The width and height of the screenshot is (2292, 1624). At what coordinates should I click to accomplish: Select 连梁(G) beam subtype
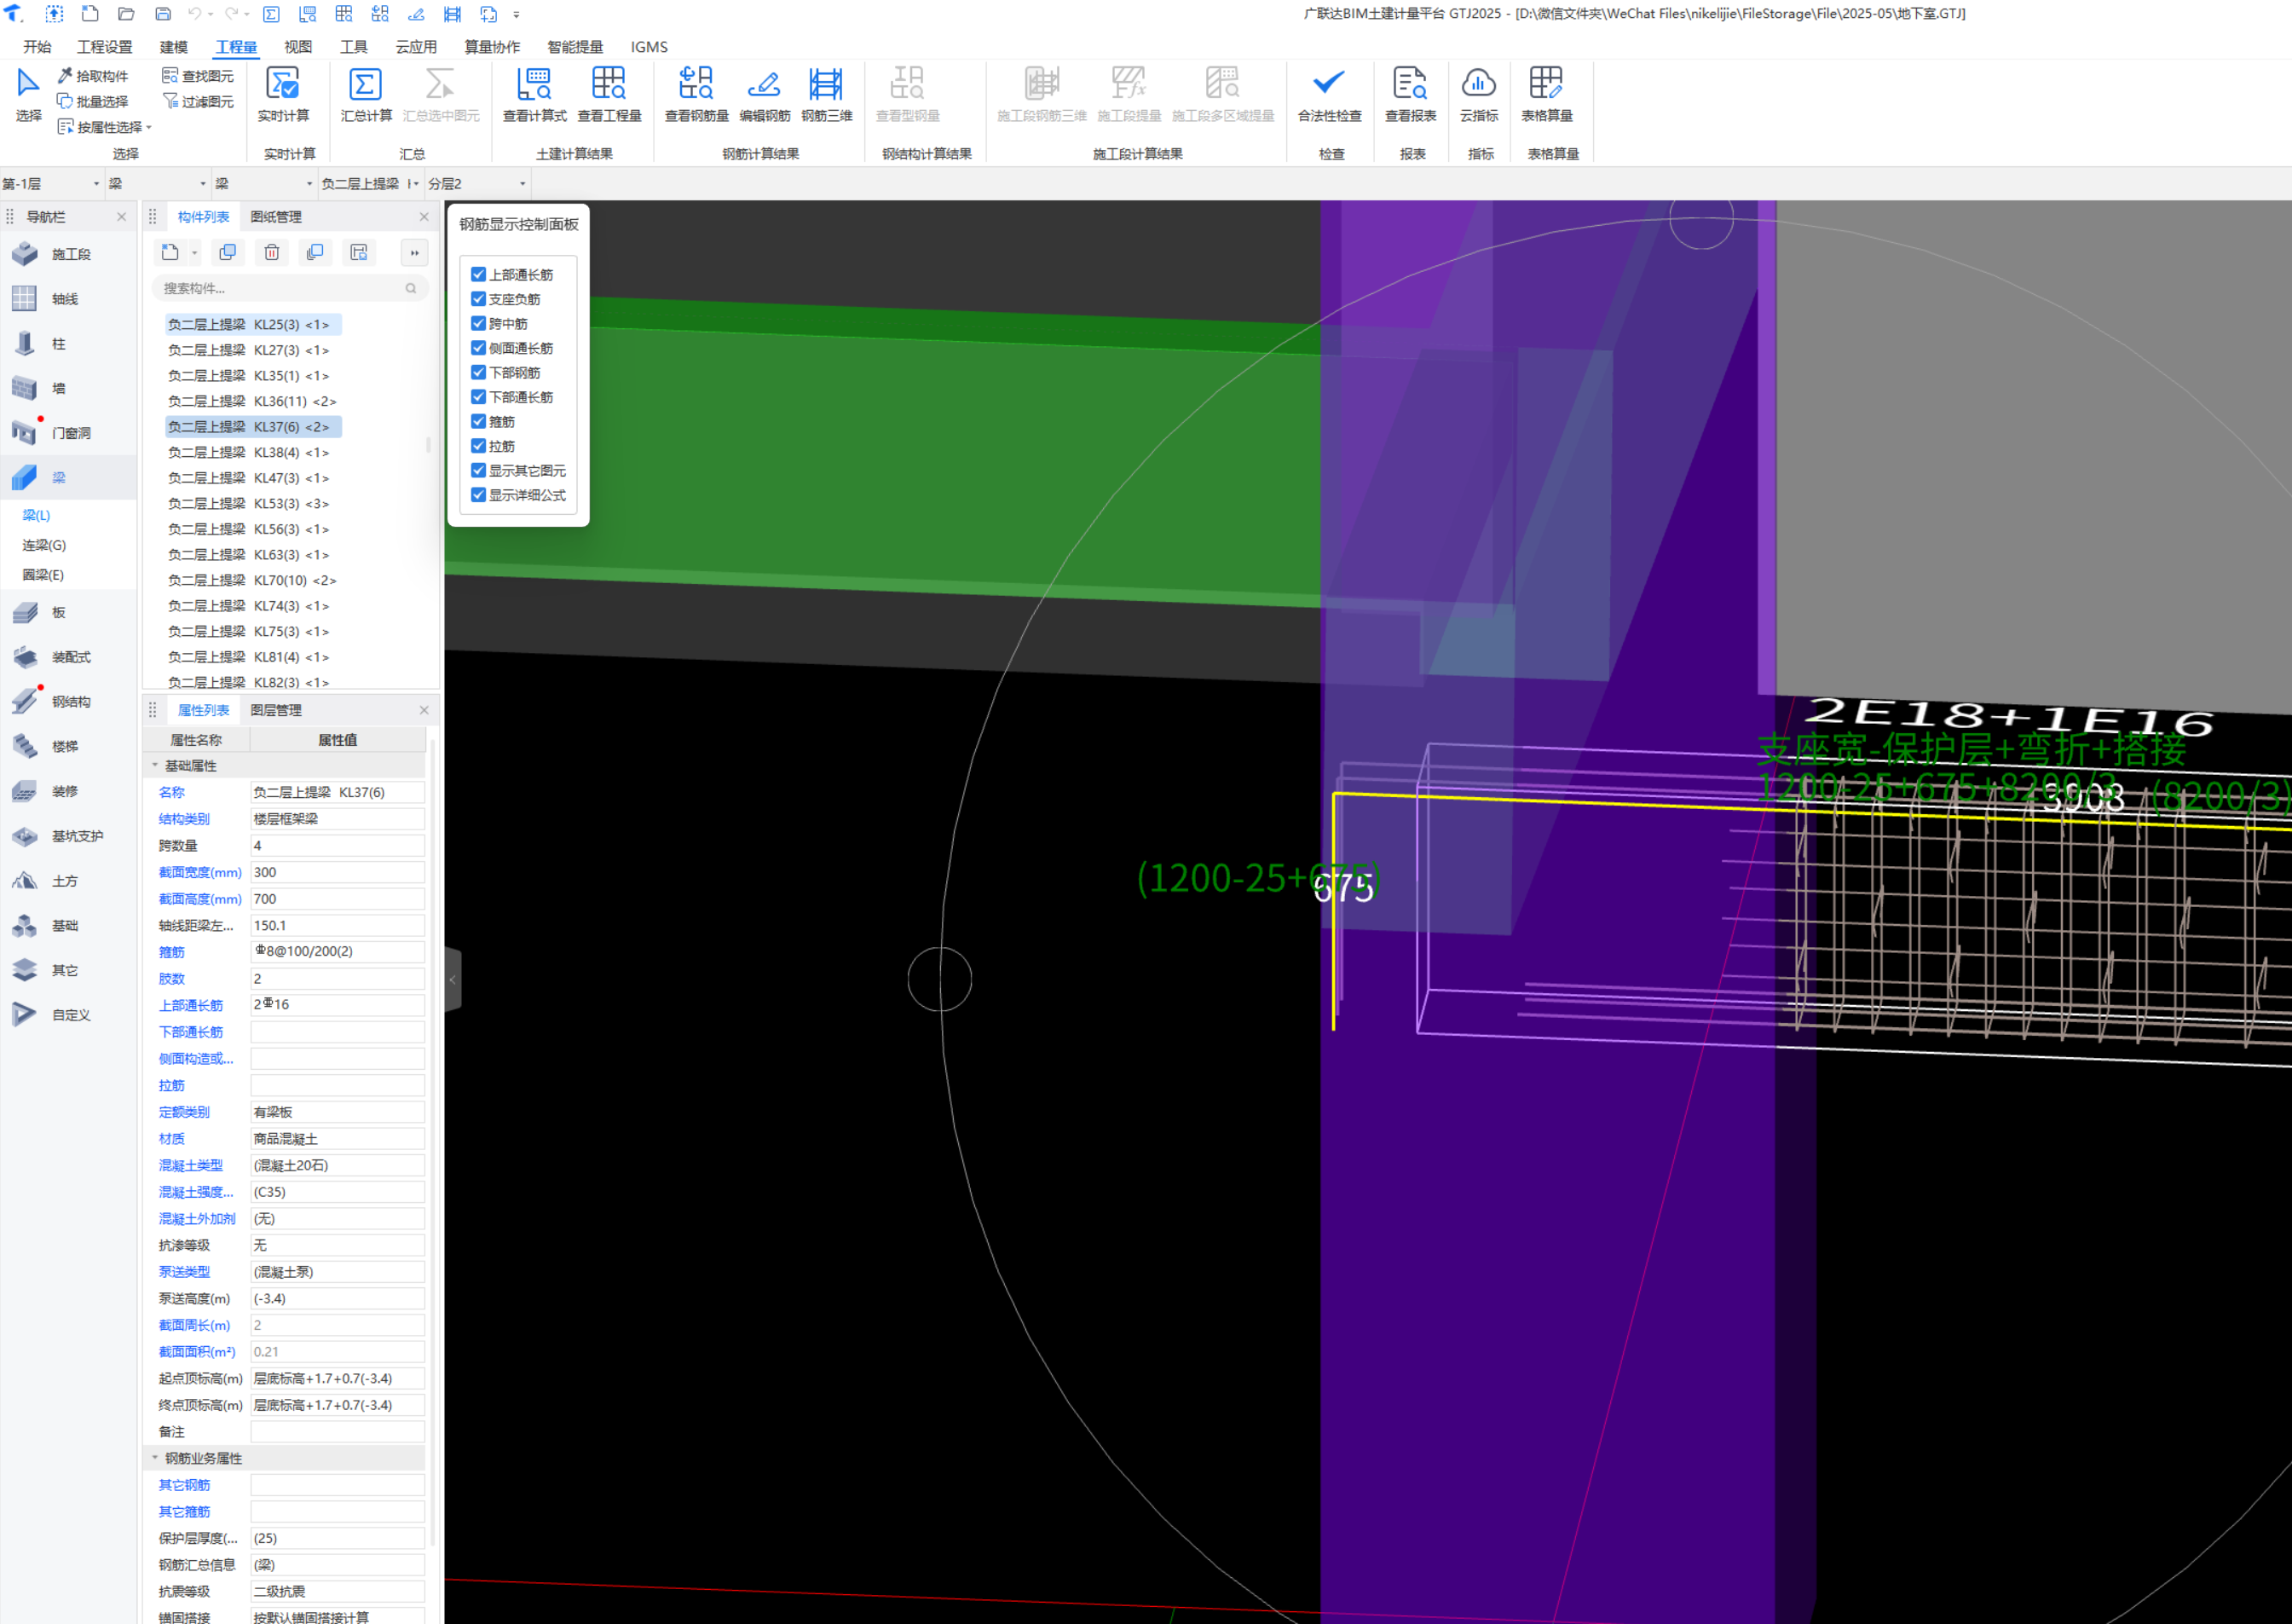click(x=44, y=545)
